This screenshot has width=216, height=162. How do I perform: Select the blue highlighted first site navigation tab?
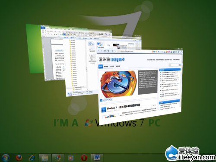(101, 66)
